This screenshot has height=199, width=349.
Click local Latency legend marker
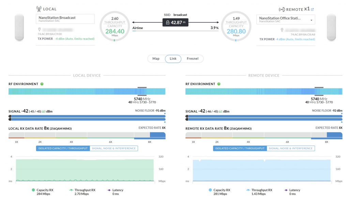point(109,190)
